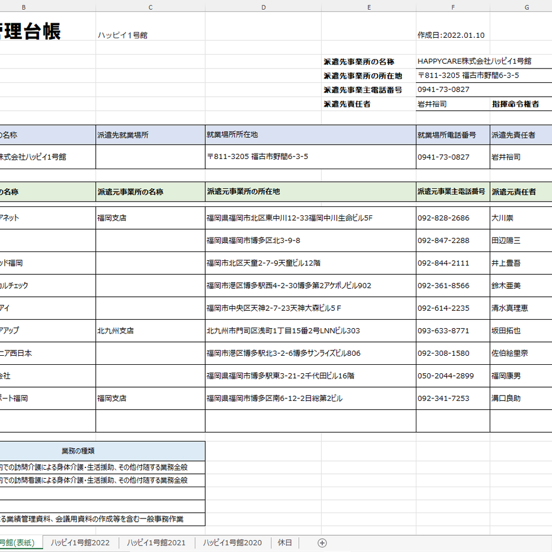
Task: Select address 天神大森ビル5F cell
Action: [x=311, y=308]
